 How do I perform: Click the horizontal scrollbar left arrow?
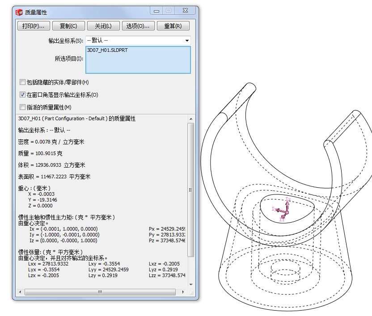click(20, 292)
